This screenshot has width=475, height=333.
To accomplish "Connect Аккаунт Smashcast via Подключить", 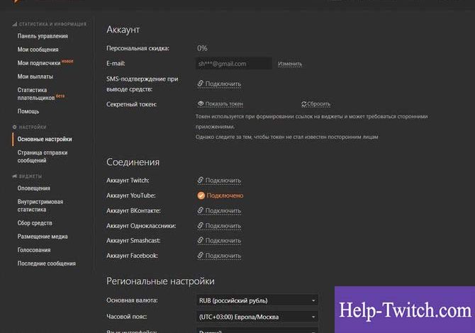I will [223, 241].
